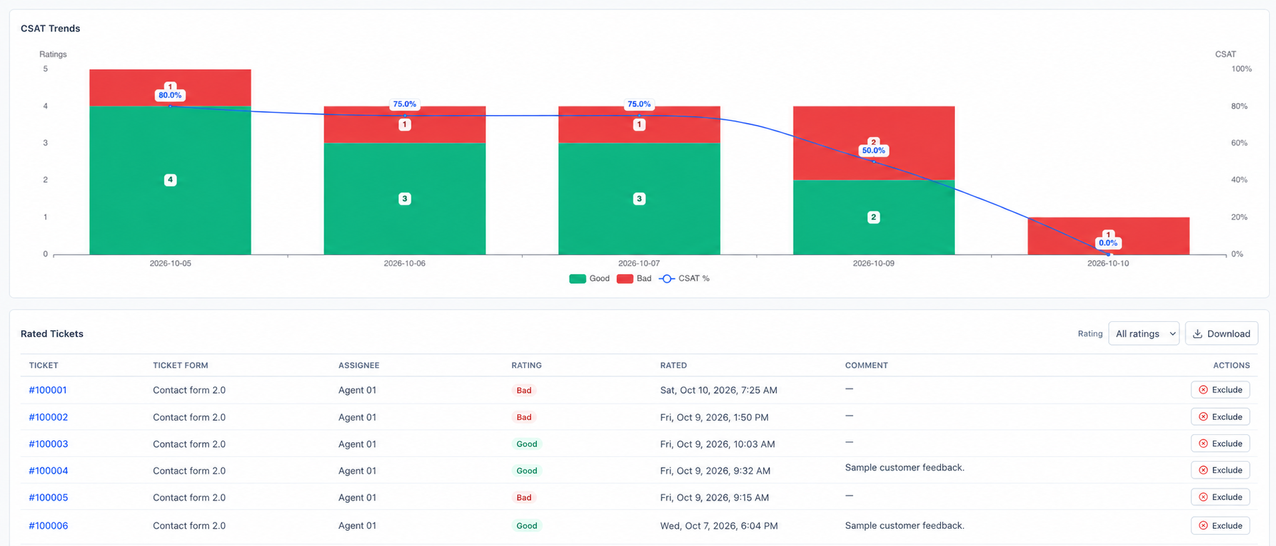1276x546 pixels.
Task: Click the CSAT Trends heading
Action: 51,29
